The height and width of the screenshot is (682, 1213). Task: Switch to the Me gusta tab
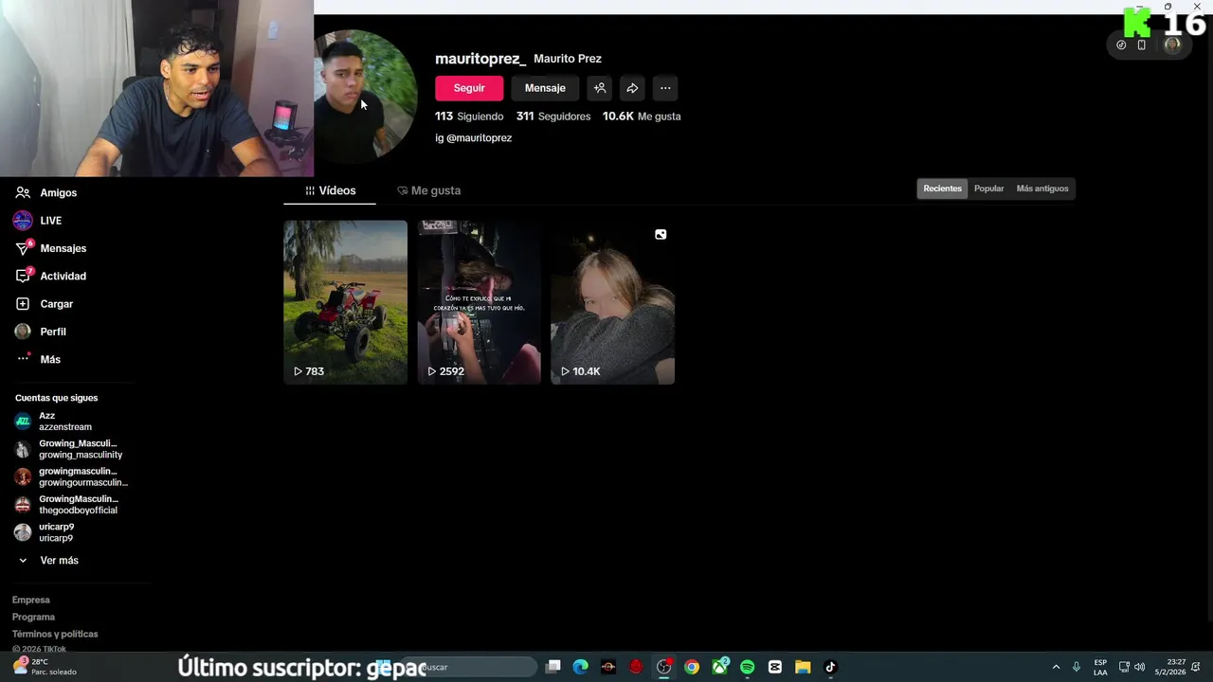428,190
